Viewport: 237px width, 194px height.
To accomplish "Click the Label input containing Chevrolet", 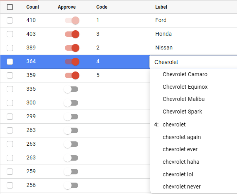I will (x=193, y=62).
